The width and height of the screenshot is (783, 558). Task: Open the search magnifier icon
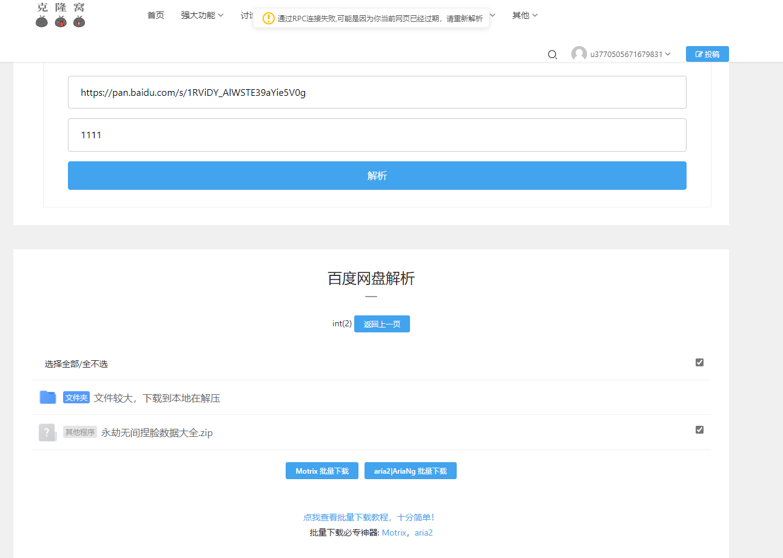click(553, 55)
